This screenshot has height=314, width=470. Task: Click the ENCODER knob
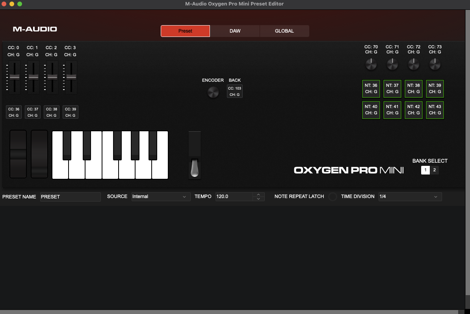click(213, 92)
